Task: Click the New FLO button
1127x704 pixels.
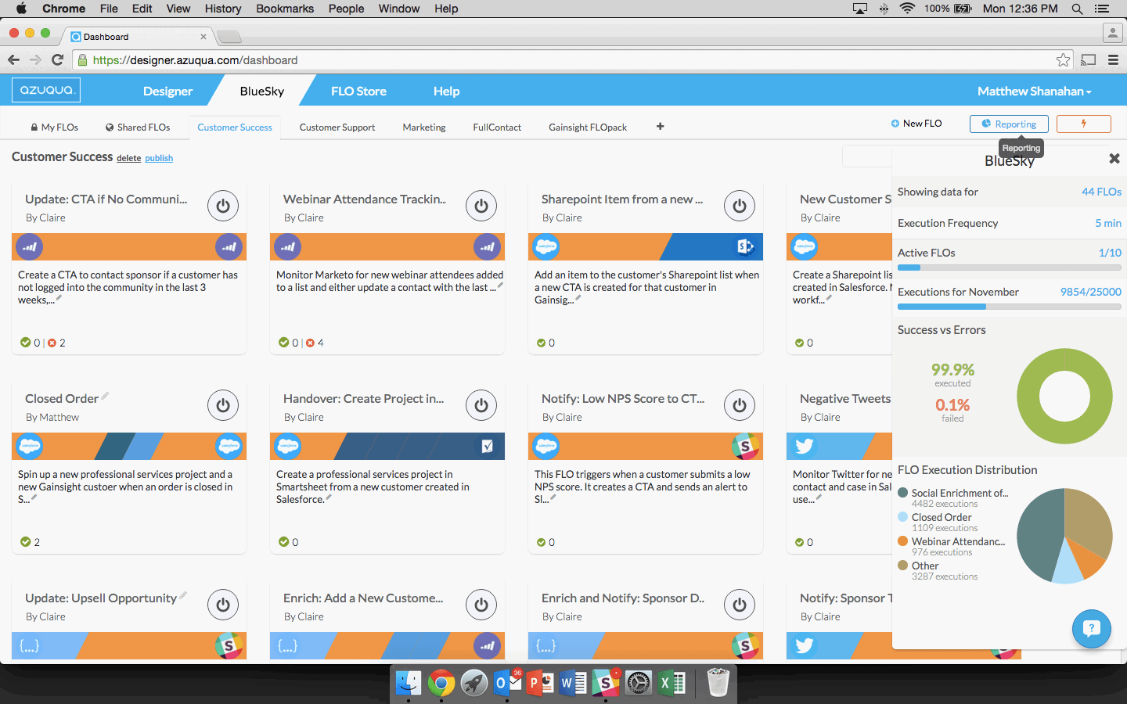Action: tap(916, 124)
